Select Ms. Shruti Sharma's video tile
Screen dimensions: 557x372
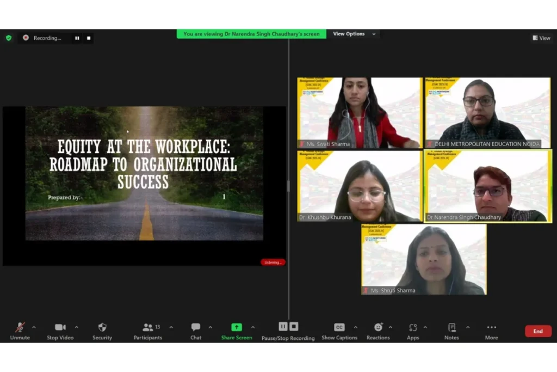click(x=424, y=259)
